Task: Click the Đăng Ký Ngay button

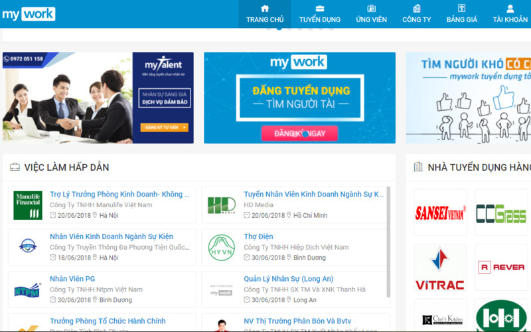Action: (299, 133)
